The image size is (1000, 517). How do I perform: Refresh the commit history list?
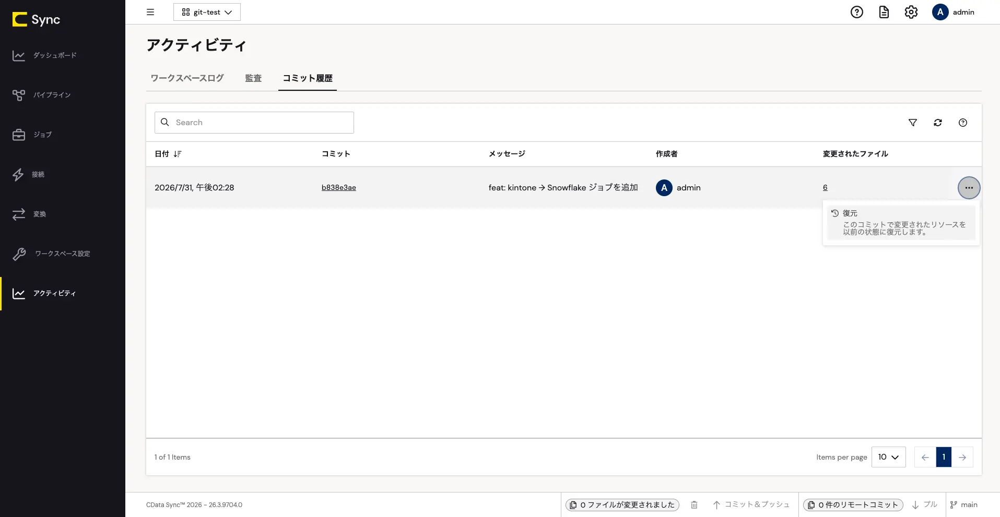(937, 123)
